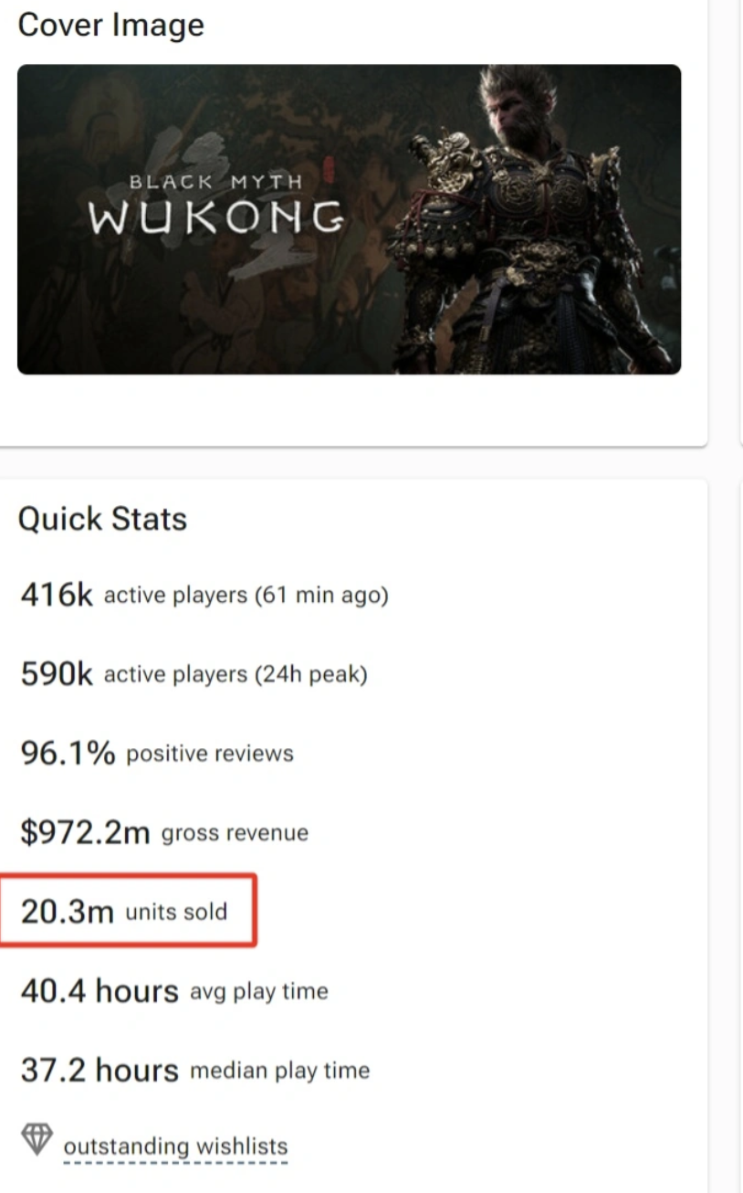Click the 'positive reviews' label
This screenshot has width=743, height=1193.
(210, 754)
